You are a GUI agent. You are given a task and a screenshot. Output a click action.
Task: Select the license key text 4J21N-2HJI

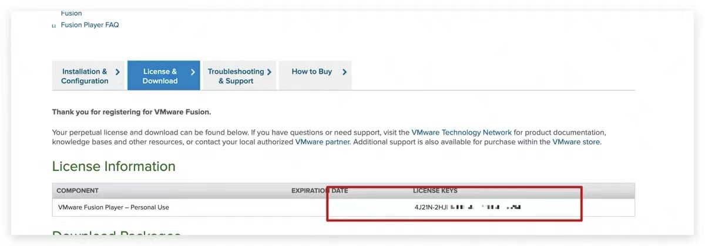[x=431, y=207]
